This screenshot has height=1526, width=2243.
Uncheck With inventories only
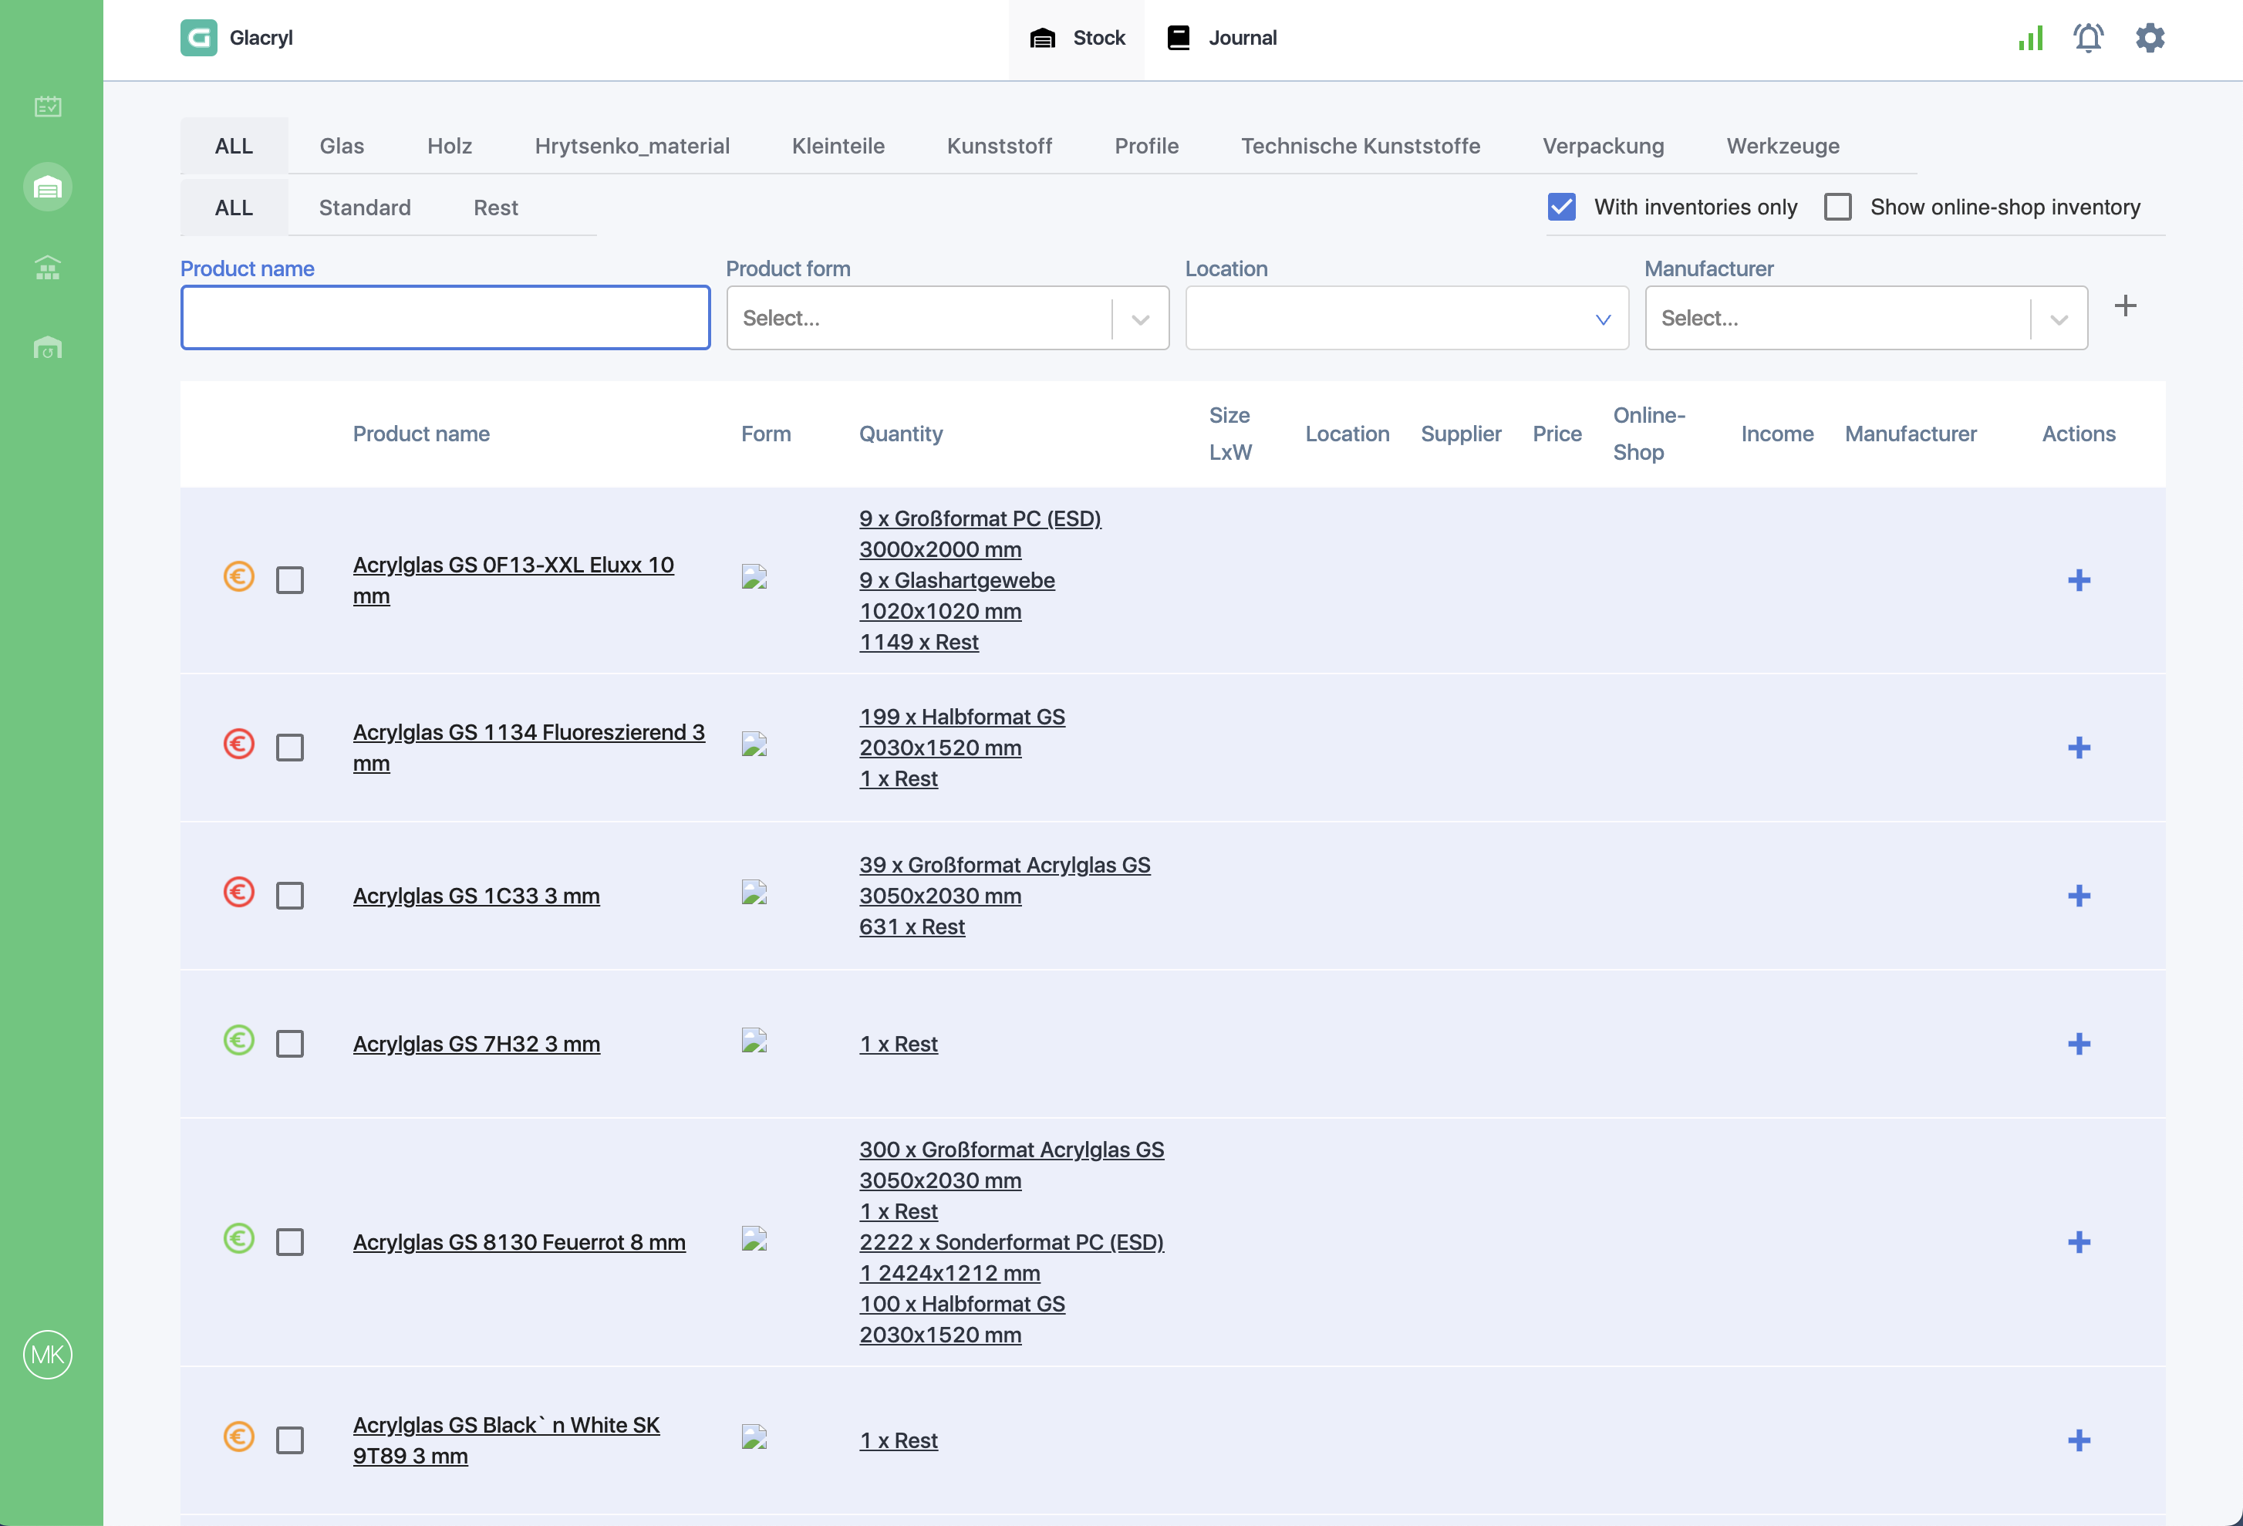pyautogui.click(x=1562, y=207)
